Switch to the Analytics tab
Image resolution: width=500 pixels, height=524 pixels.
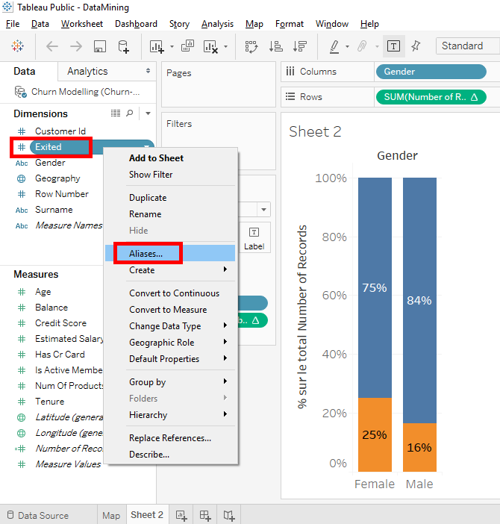point(87,72)
